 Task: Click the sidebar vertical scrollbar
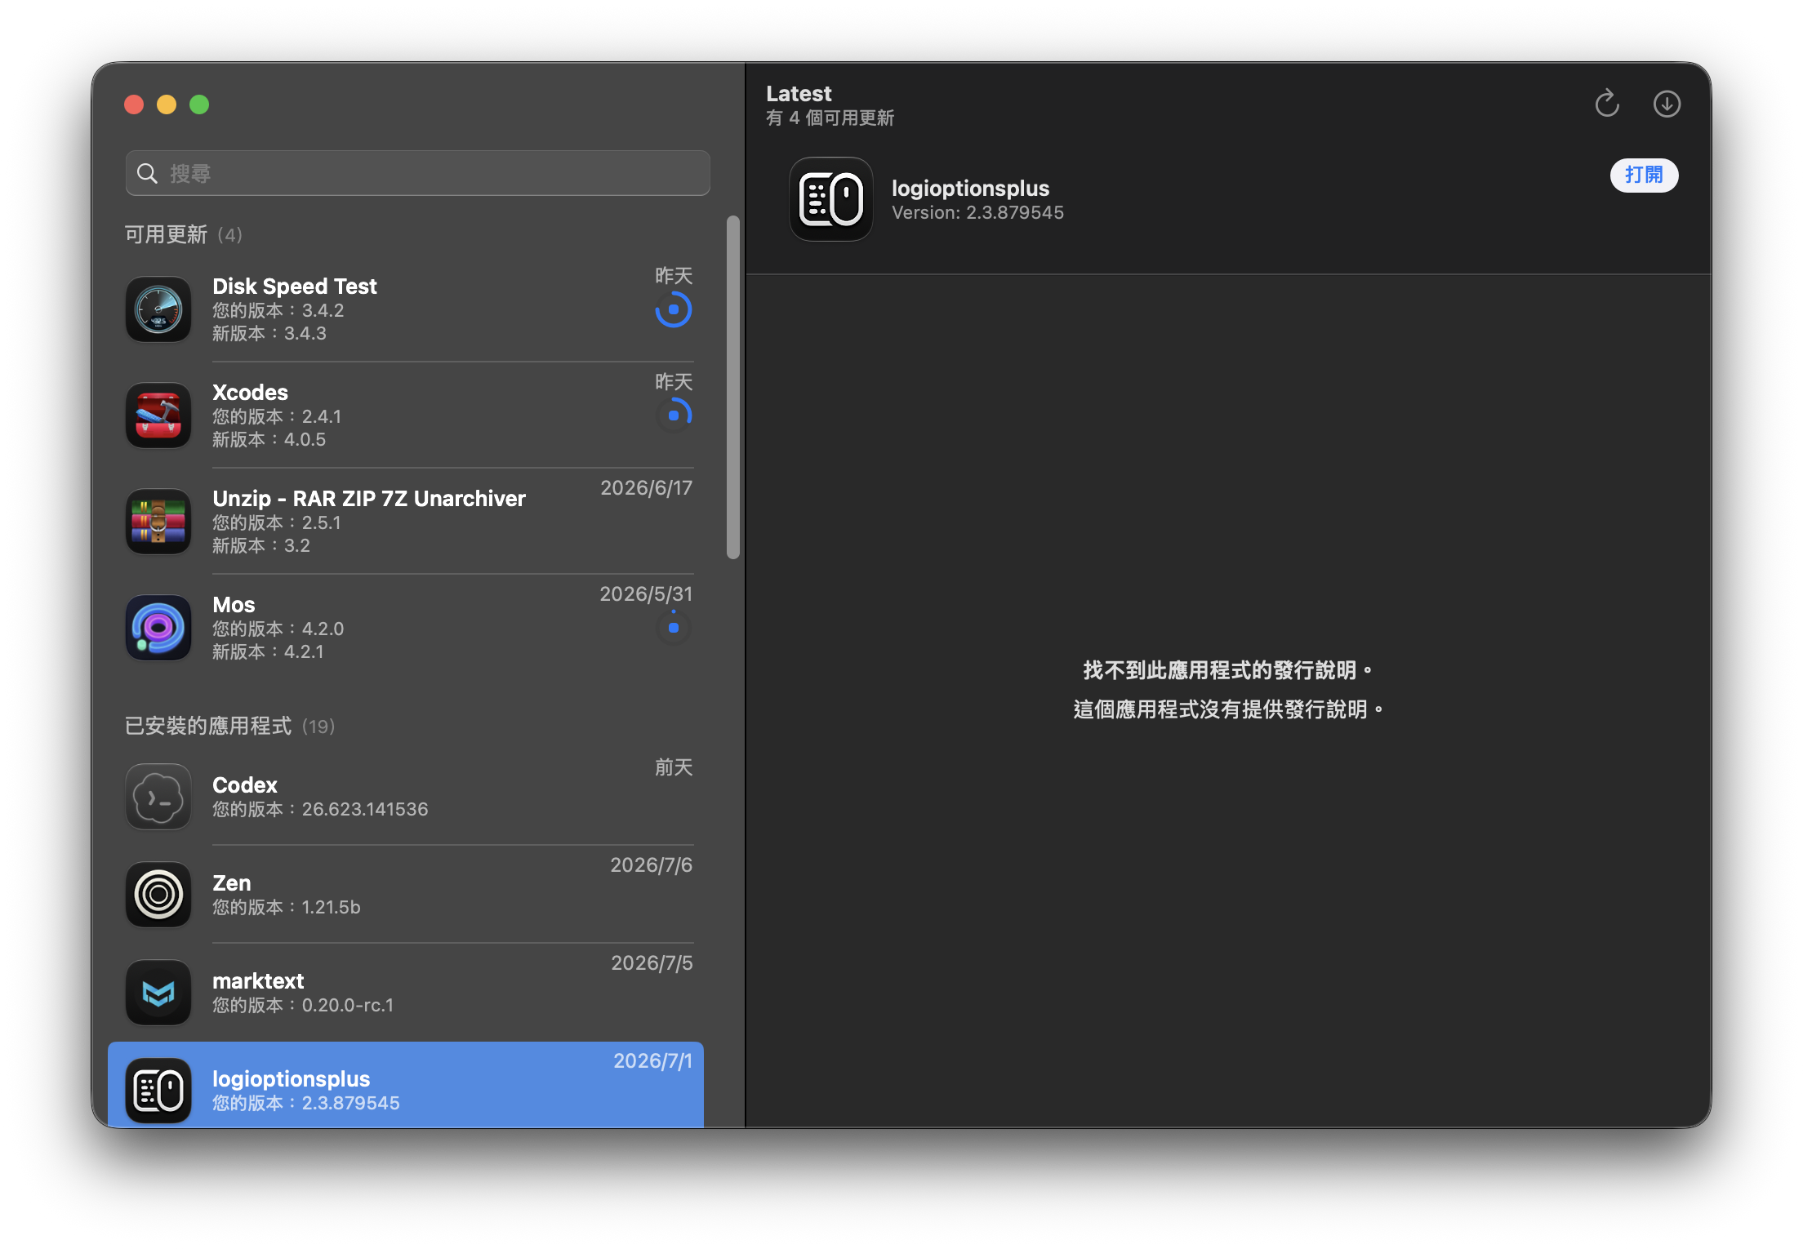click(732, 388)
